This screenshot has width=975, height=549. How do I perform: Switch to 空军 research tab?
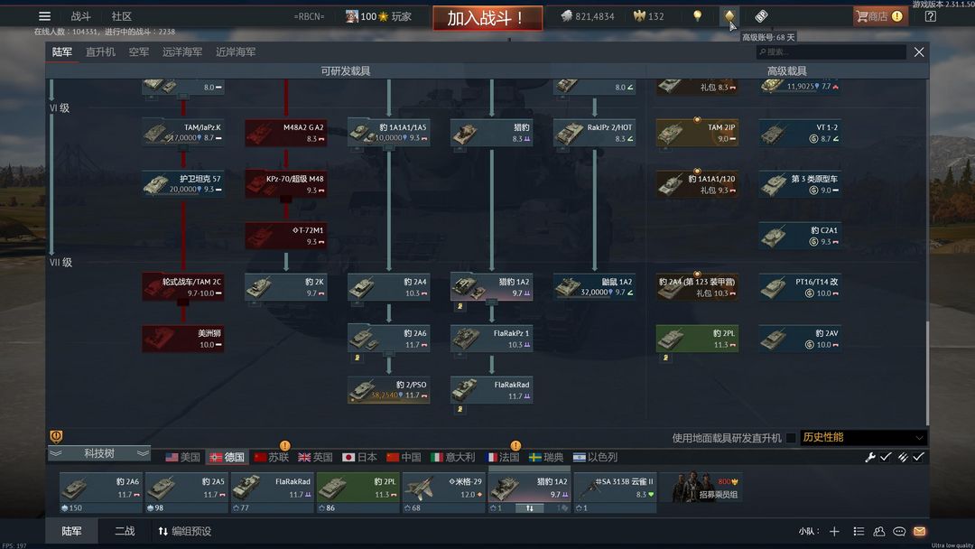139,51
